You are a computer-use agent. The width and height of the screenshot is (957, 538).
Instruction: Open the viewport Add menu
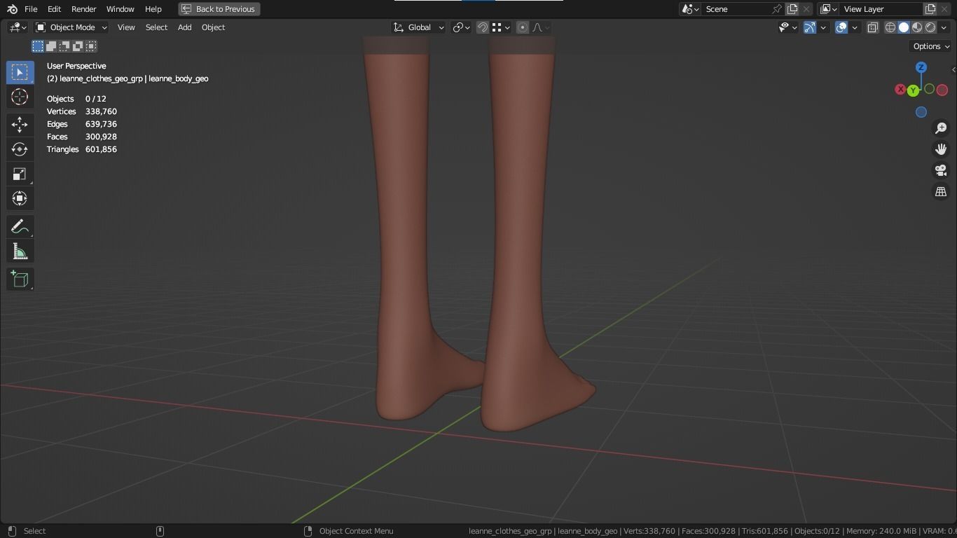(x=184, y=27)
